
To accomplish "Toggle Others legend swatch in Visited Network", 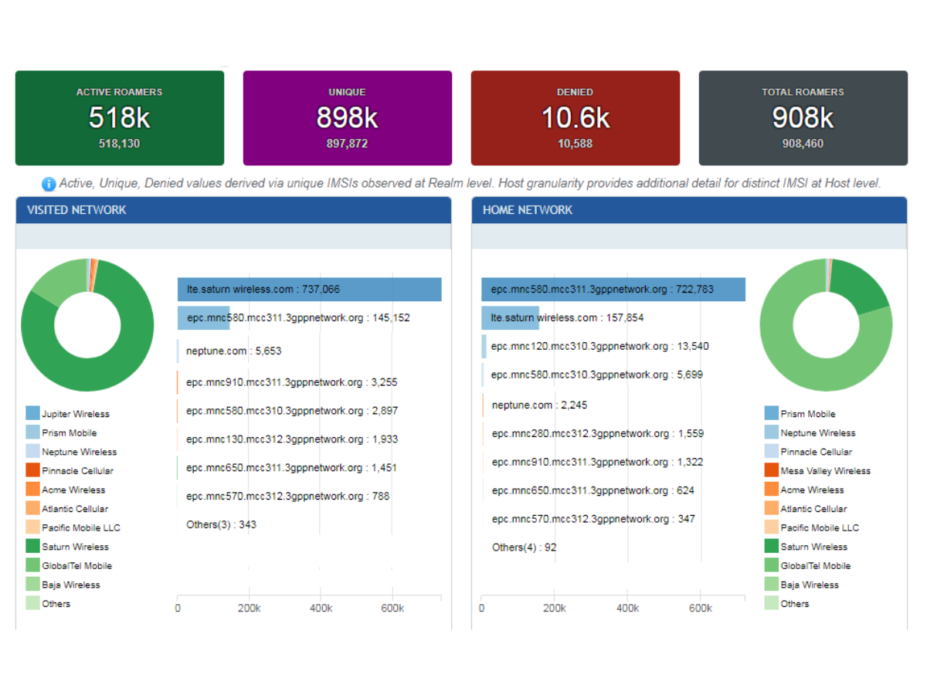I will (32, 604).
